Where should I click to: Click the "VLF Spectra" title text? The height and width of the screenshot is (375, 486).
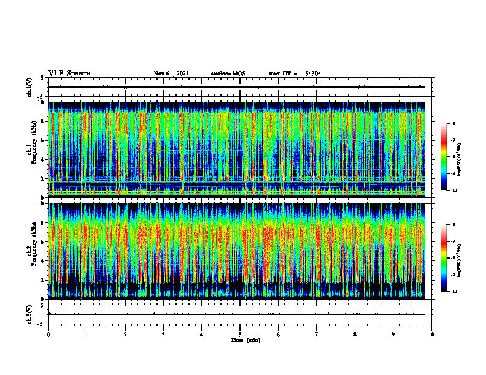click(x=69, y=74)
